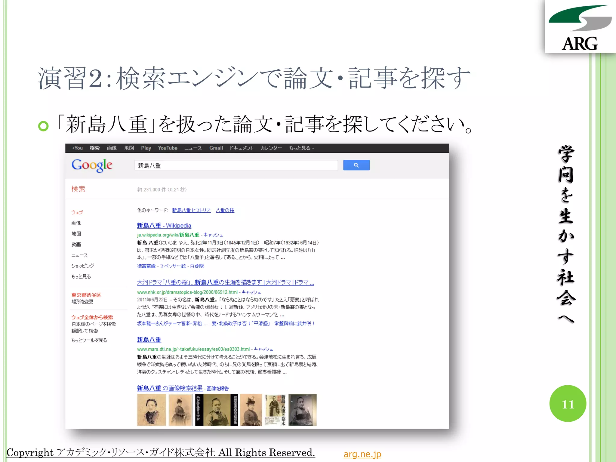
Task: Click related keyword 新島八重 ヒストリア
Action: pos(191,210)
